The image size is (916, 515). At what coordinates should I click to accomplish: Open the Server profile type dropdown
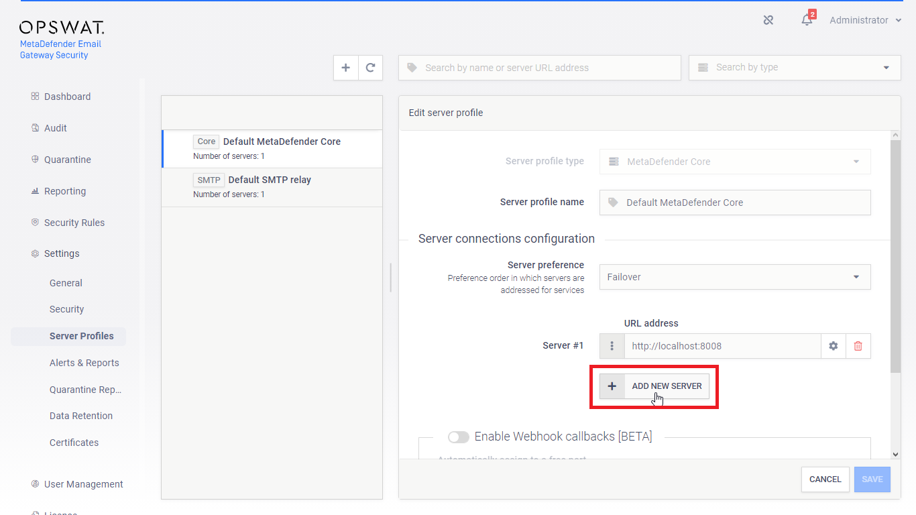click(x=735, y=162)
